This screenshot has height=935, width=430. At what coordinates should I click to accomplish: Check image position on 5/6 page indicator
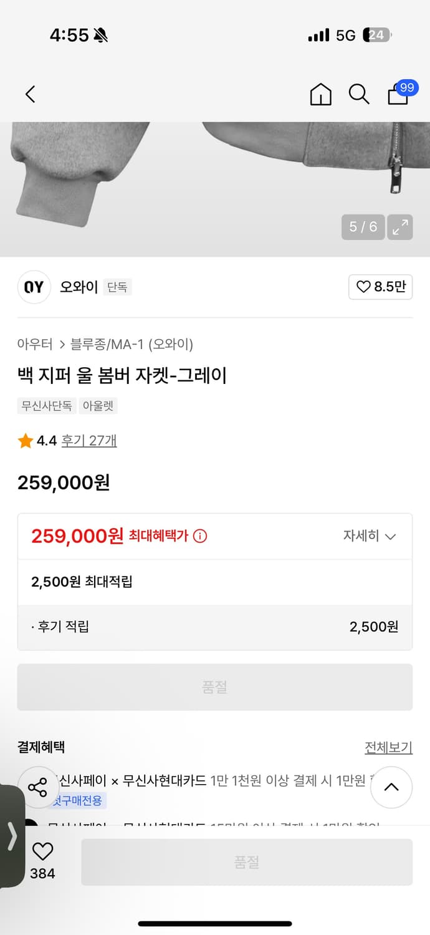tap(362, 227)
